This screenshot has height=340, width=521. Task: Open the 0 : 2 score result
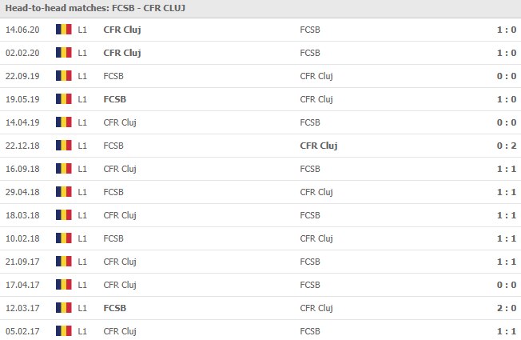507,146
